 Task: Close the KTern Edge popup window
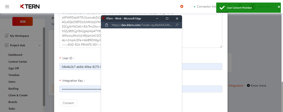(177, 19)
